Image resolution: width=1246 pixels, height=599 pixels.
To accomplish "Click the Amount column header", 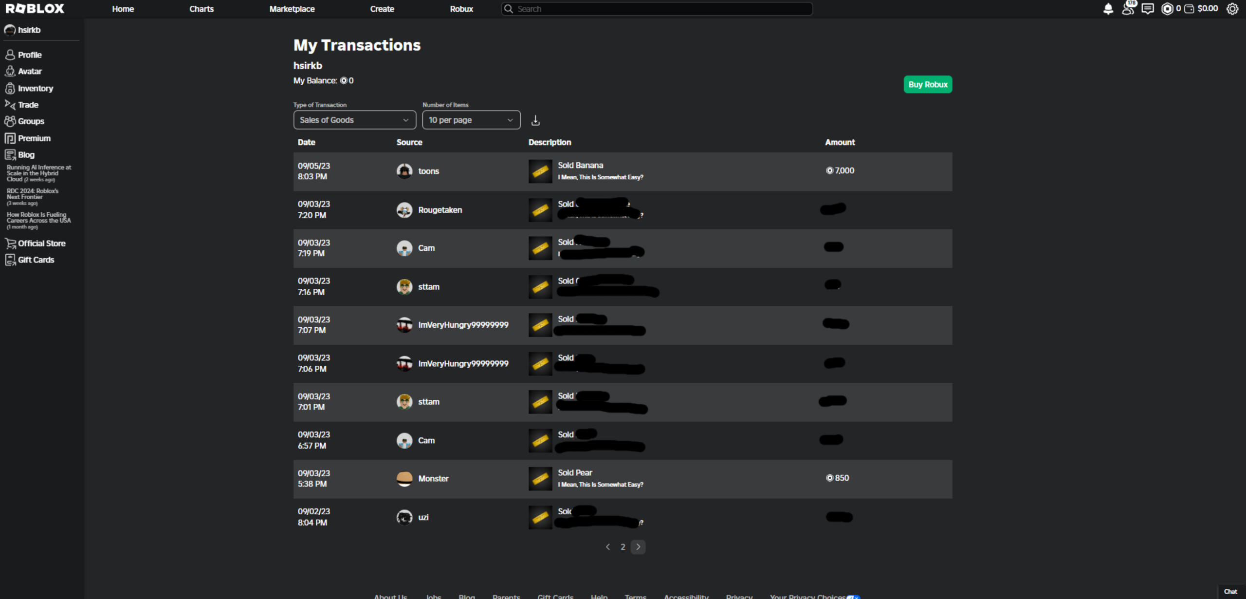I will point(840,142).
